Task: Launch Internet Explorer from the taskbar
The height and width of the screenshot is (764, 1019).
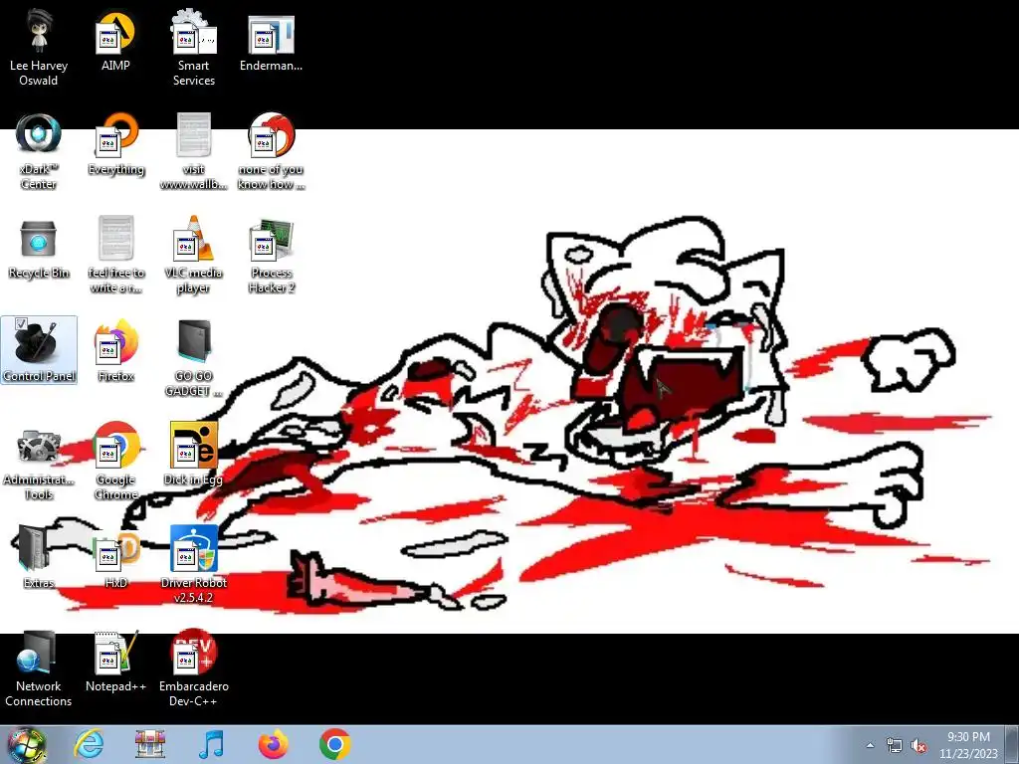Action: 89,744
